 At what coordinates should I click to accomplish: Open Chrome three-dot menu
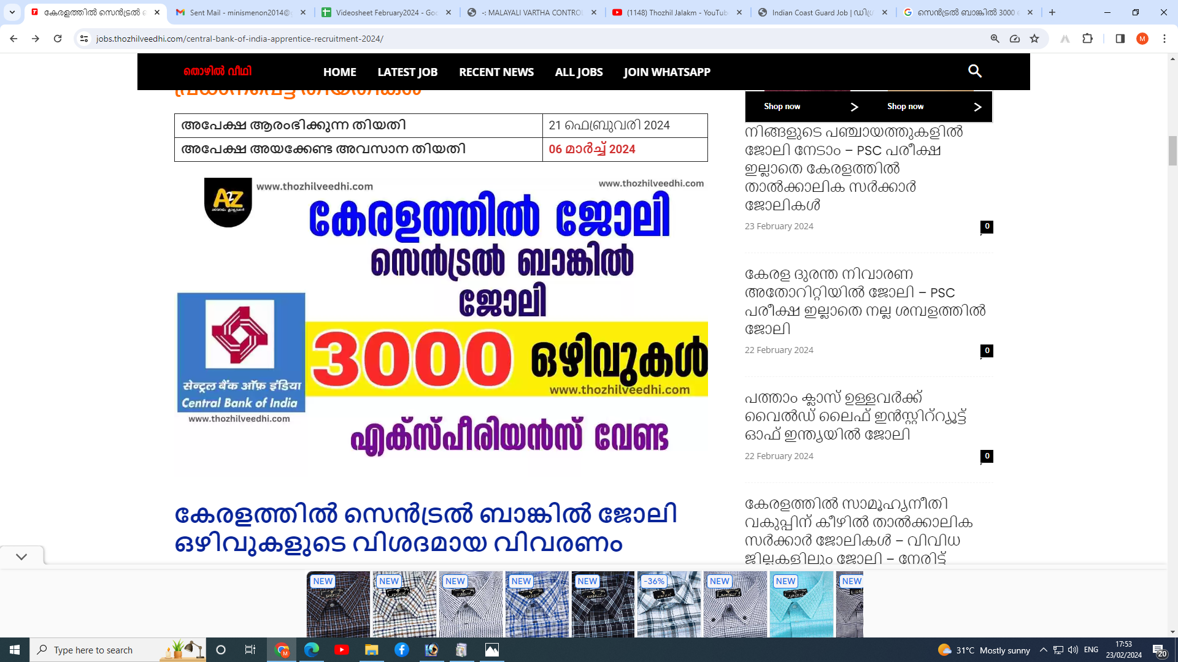[x=1164, y=39]
